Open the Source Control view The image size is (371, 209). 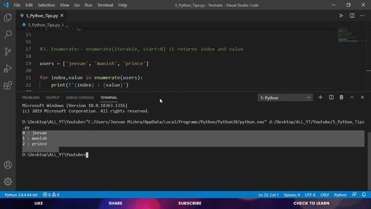[8, 52]
